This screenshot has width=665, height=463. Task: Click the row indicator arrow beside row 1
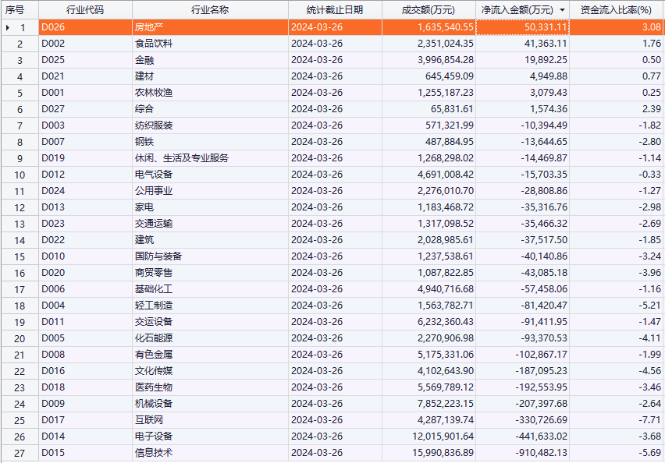(8, 27)
